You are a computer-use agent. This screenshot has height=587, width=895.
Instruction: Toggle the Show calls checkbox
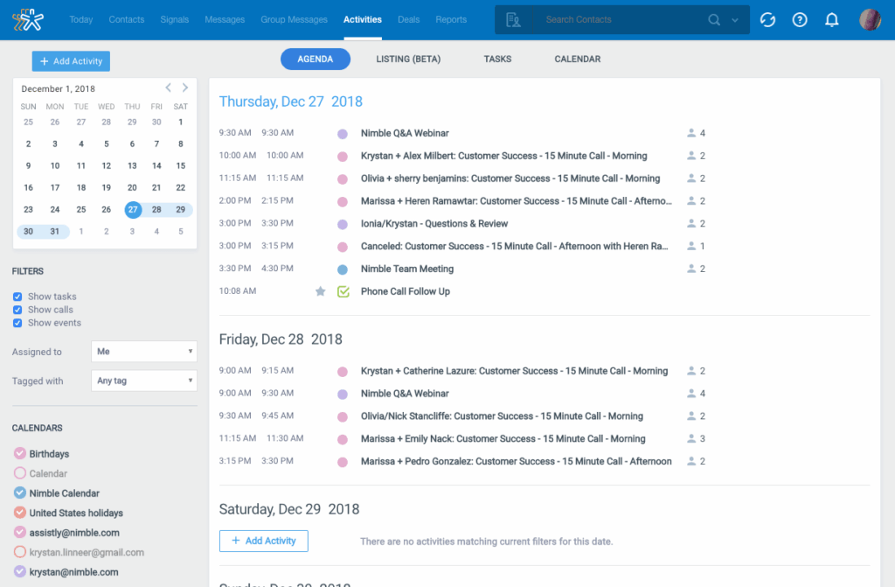coord(17,310)
